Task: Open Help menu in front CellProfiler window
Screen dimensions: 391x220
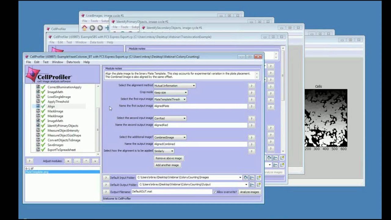Action: point(87,62)
